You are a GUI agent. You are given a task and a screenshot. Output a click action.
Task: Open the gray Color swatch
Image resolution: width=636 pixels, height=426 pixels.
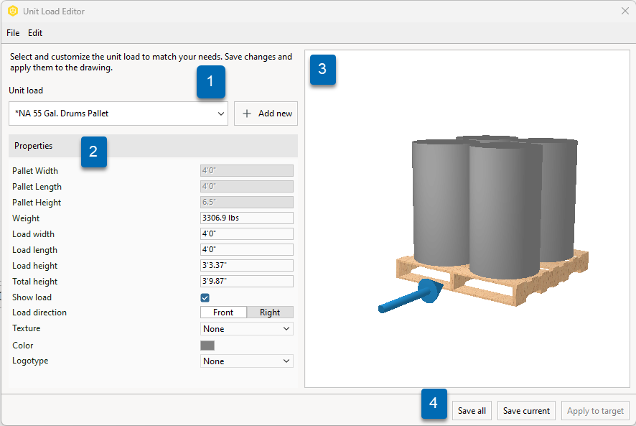coord(207,346)
